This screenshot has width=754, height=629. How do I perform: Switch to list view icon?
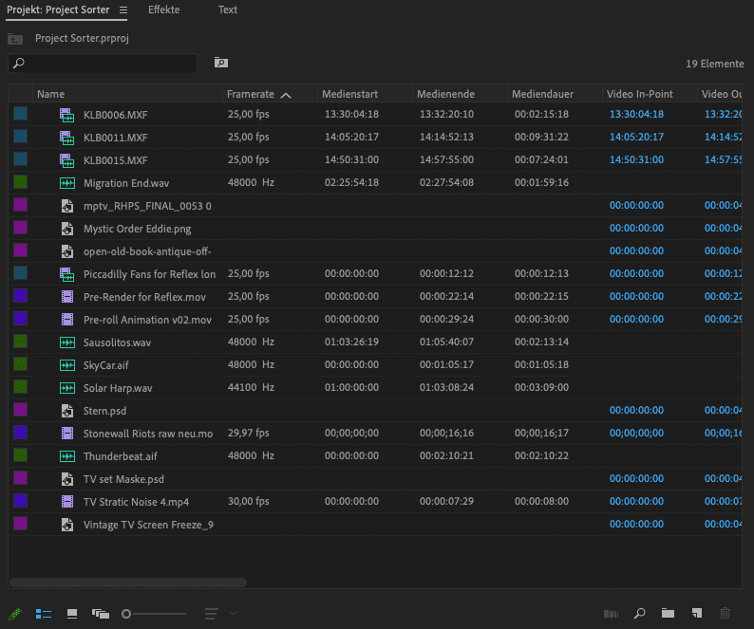click(44, 614)
